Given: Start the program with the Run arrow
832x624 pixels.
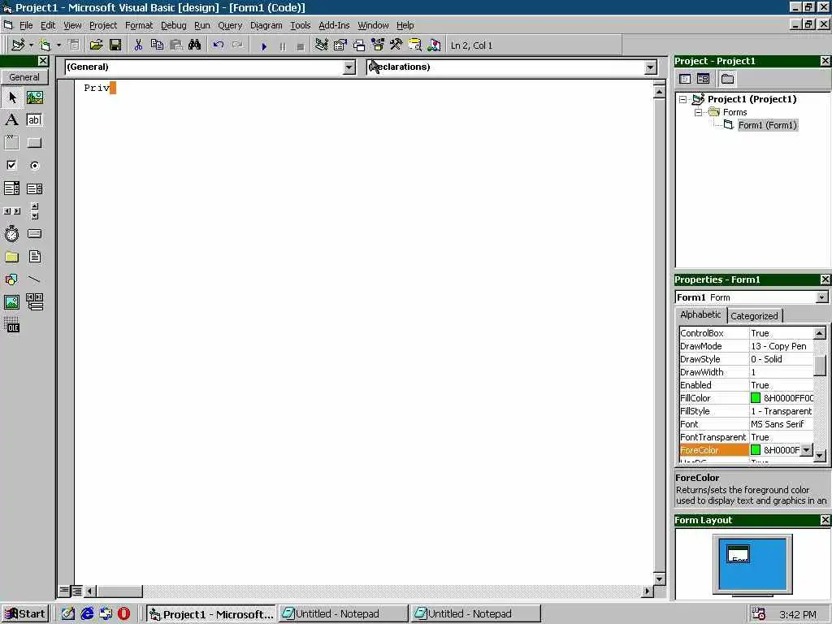Looking at the screenshot, I should tap(264, 46).
